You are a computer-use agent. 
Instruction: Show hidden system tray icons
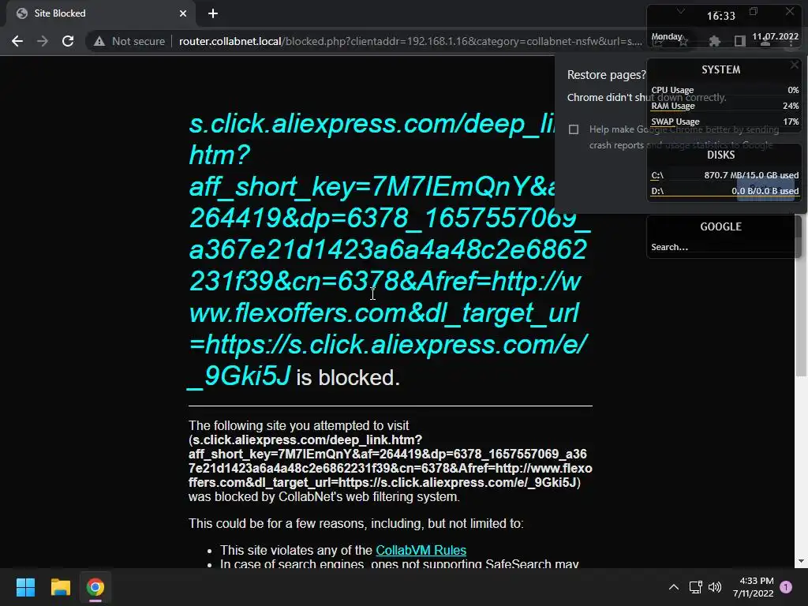point(674,587)
